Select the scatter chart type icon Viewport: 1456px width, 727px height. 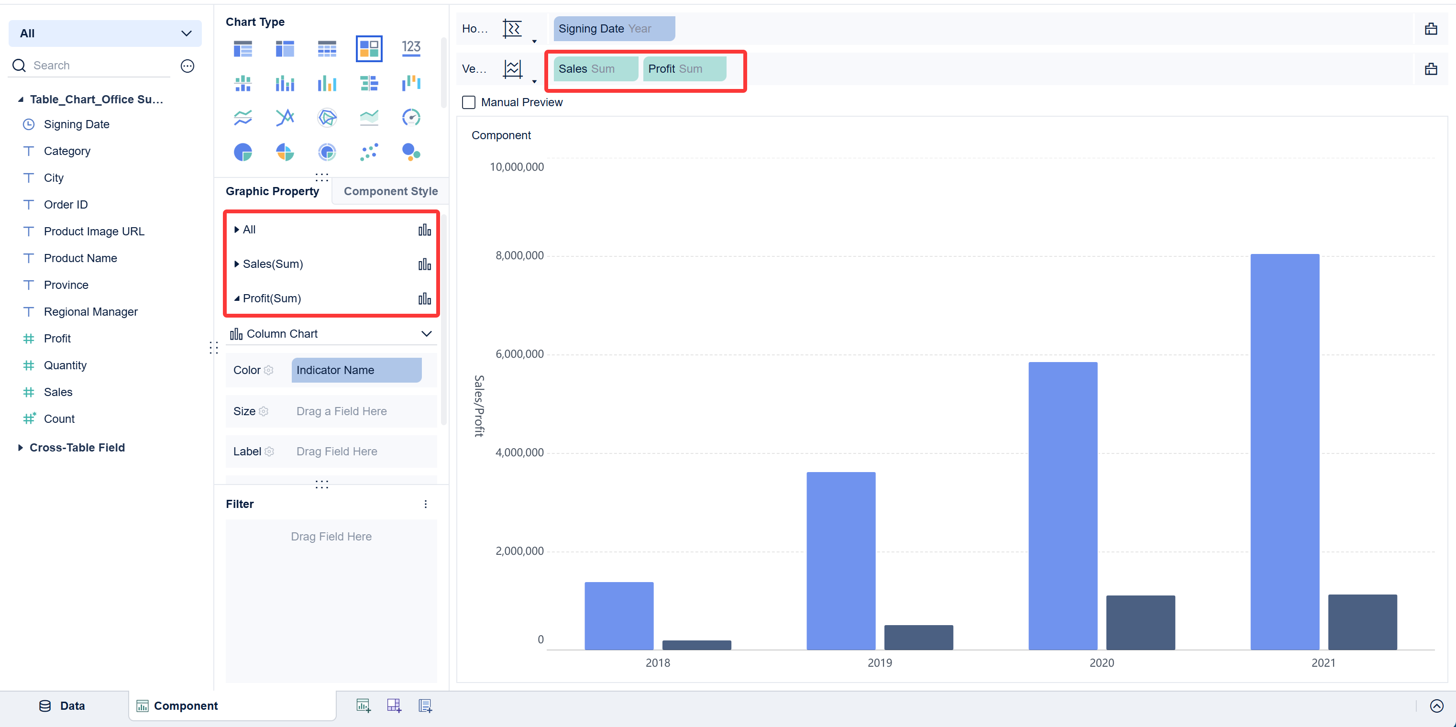tap(369, 152)
